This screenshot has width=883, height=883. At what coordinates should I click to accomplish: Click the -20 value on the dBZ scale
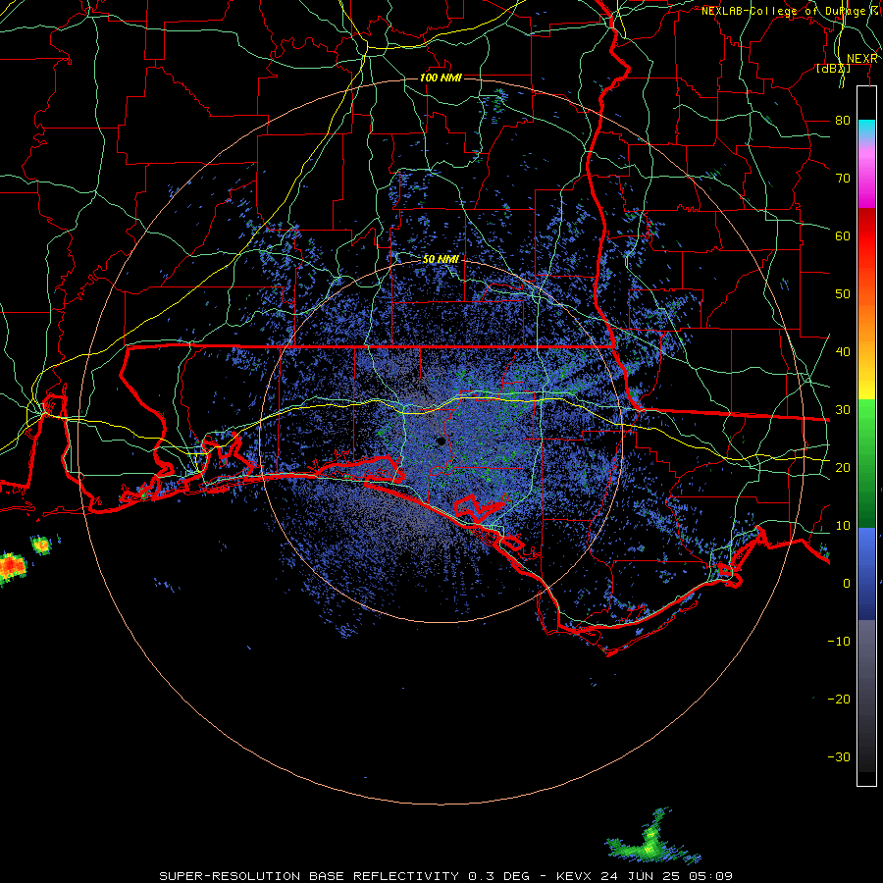[839, 699]
